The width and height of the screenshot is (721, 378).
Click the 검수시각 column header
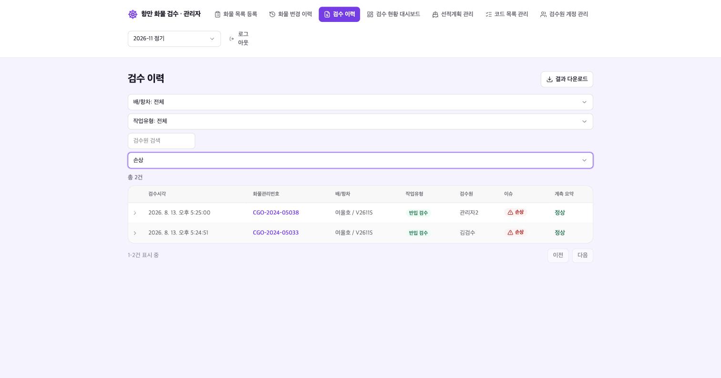pyautogui.click(x=157, y=194)
